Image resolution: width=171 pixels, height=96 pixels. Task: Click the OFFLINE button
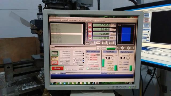tap(87, 42)
